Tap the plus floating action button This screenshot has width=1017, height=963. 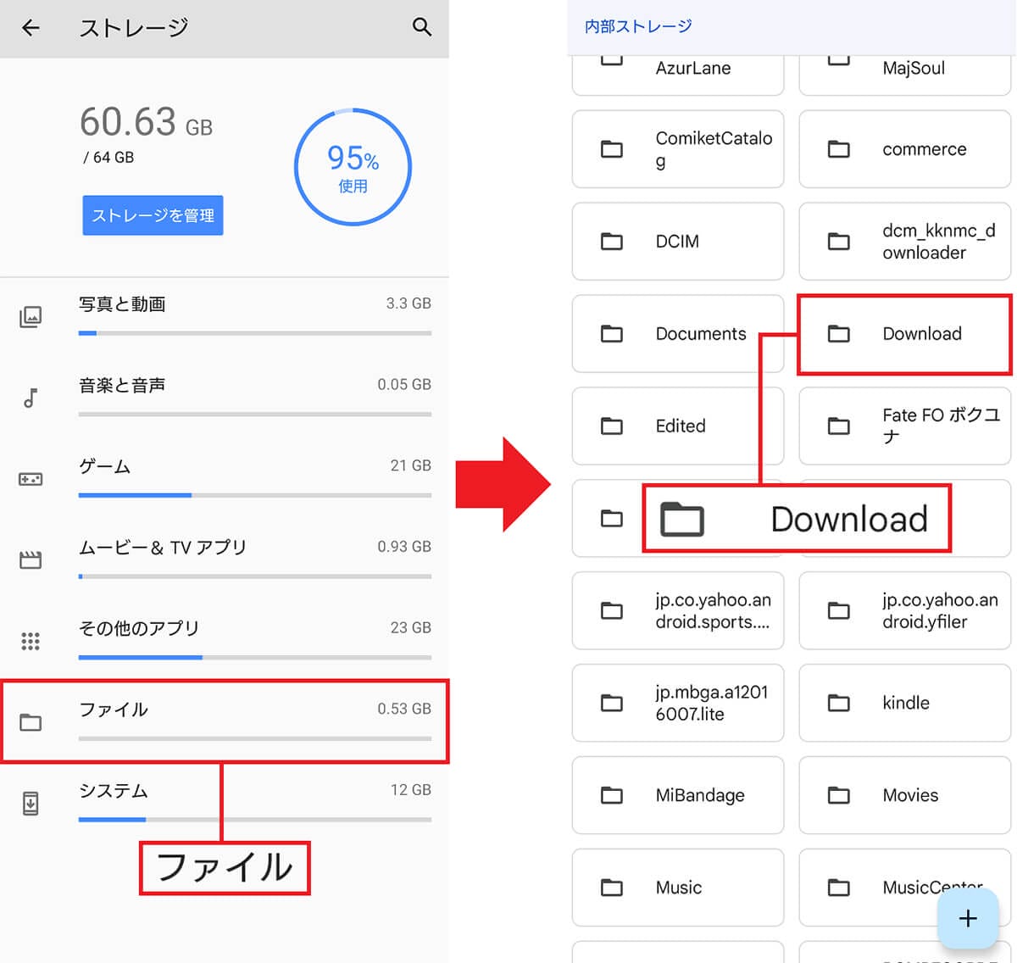tap(968, 918)
